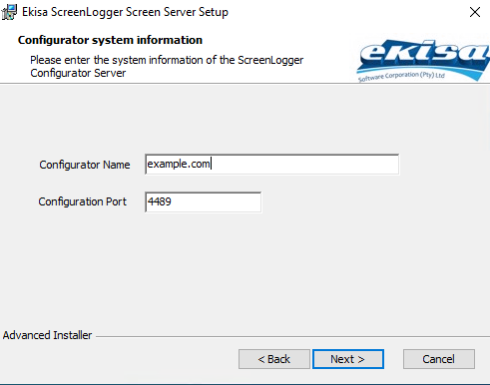Image resolution: width=490 pixels, height=385 pixels.
Task: Click the 'example.com' text in the name field
Action: click(x=179, y=164)
